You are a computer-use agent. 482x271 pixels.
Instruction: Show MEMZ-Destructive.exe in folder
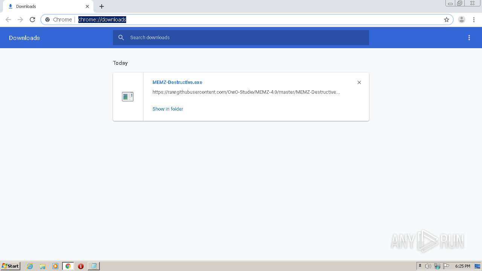168,109
